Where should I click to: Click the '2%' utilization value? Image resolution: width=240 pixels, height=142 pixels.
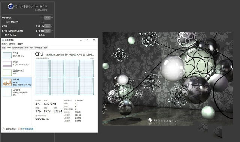37,104
